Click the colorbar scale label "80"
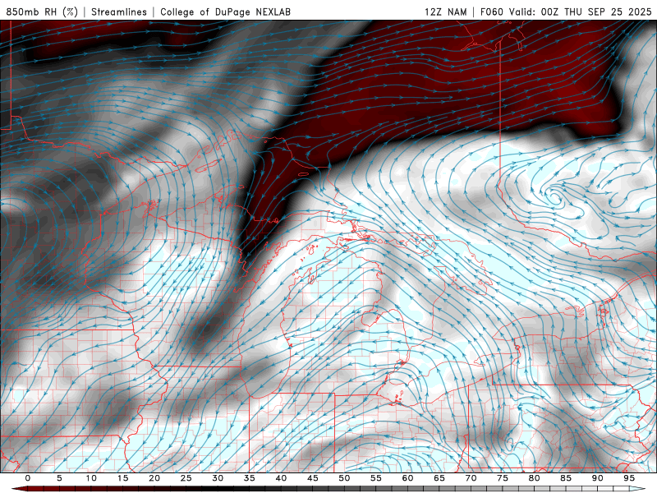This screenshot has width=657, height=493. [535, 478]
